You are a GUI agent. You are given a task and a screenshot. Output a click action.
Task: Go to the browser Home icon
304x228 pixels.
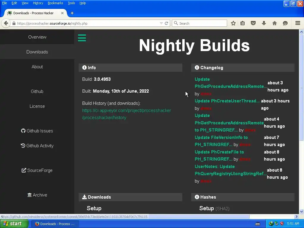coord(275,23)
